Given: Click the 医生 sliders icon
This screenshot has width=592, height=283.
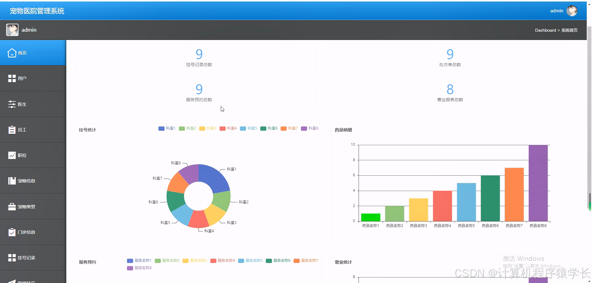Looking at the screenshot, I should (x=12, y=104).
